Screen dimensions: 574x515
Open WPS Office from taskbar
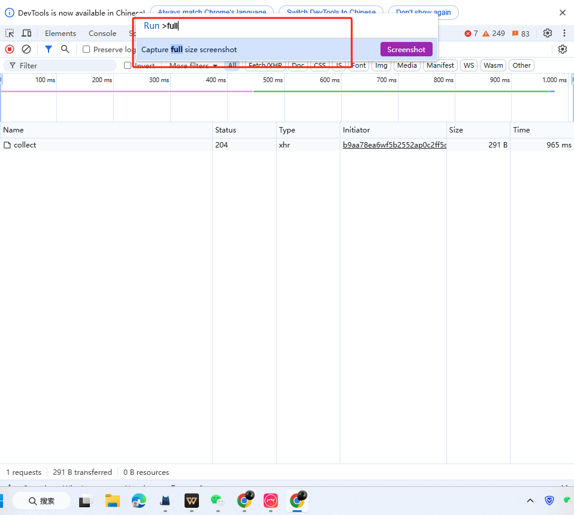click(192, 501)
